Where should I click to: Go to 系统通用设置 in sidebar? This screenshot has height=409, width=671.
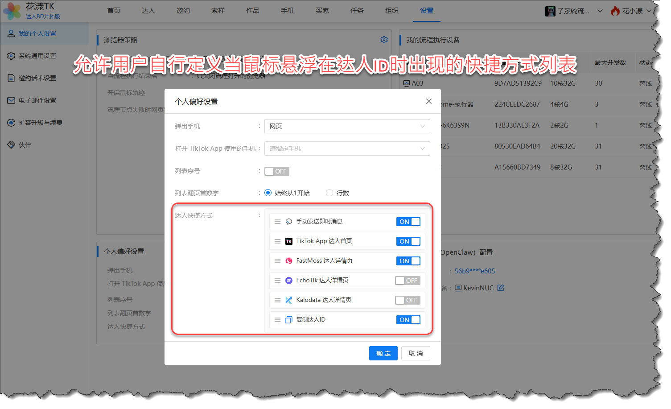[37, 56]
